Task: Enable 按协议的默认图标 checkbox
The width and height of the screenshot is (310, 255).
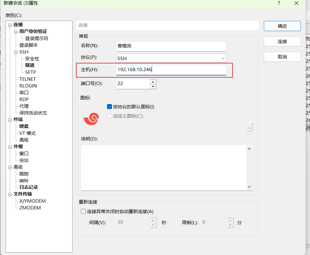Action: (x=109, y=107)
